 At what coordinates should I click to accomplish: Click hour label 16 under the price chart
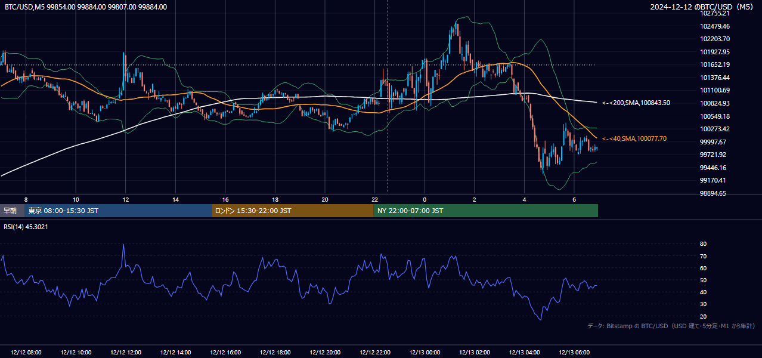225,199
